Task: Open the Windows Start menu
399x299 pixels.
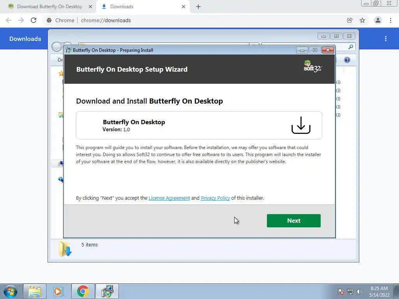Action: (10, 291)
